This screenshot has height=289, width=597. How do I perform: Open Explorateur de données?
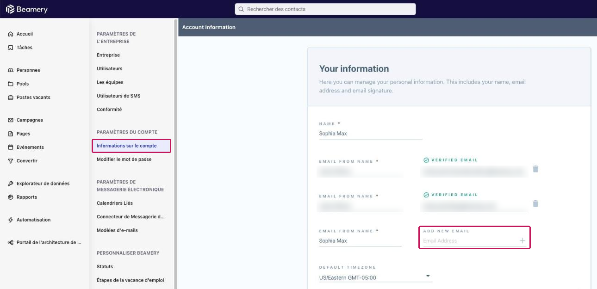point(43,184)
